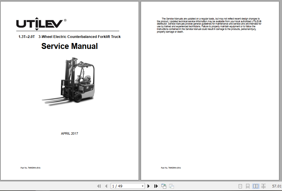Screen dimensions: 282x191
Task: Click the UTILEV logo on the cover
Action: click(x=41, y=24)
